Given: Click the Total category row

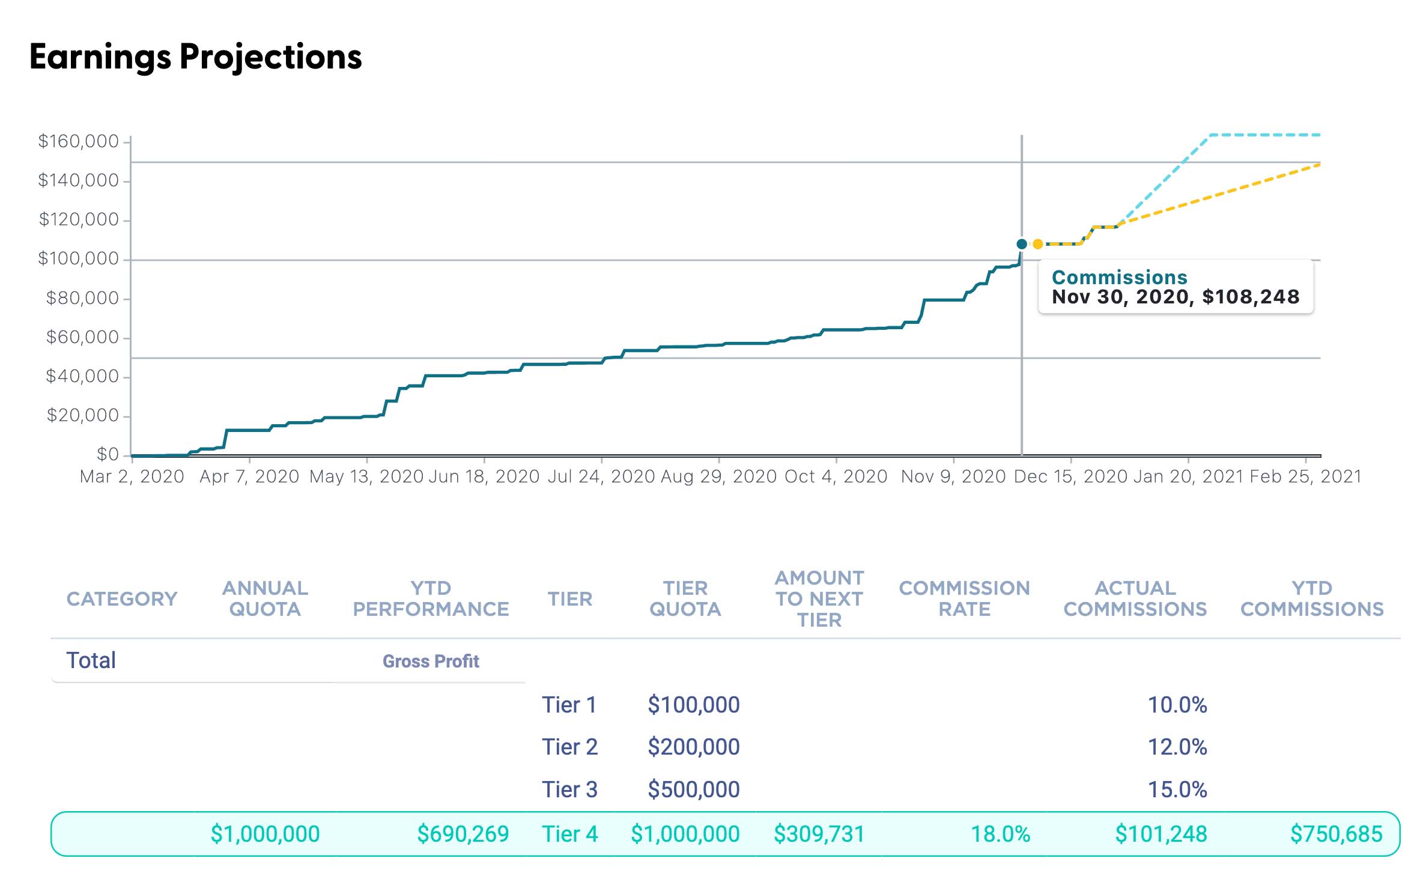Looking at the screenshot, I should coord(91,660).
